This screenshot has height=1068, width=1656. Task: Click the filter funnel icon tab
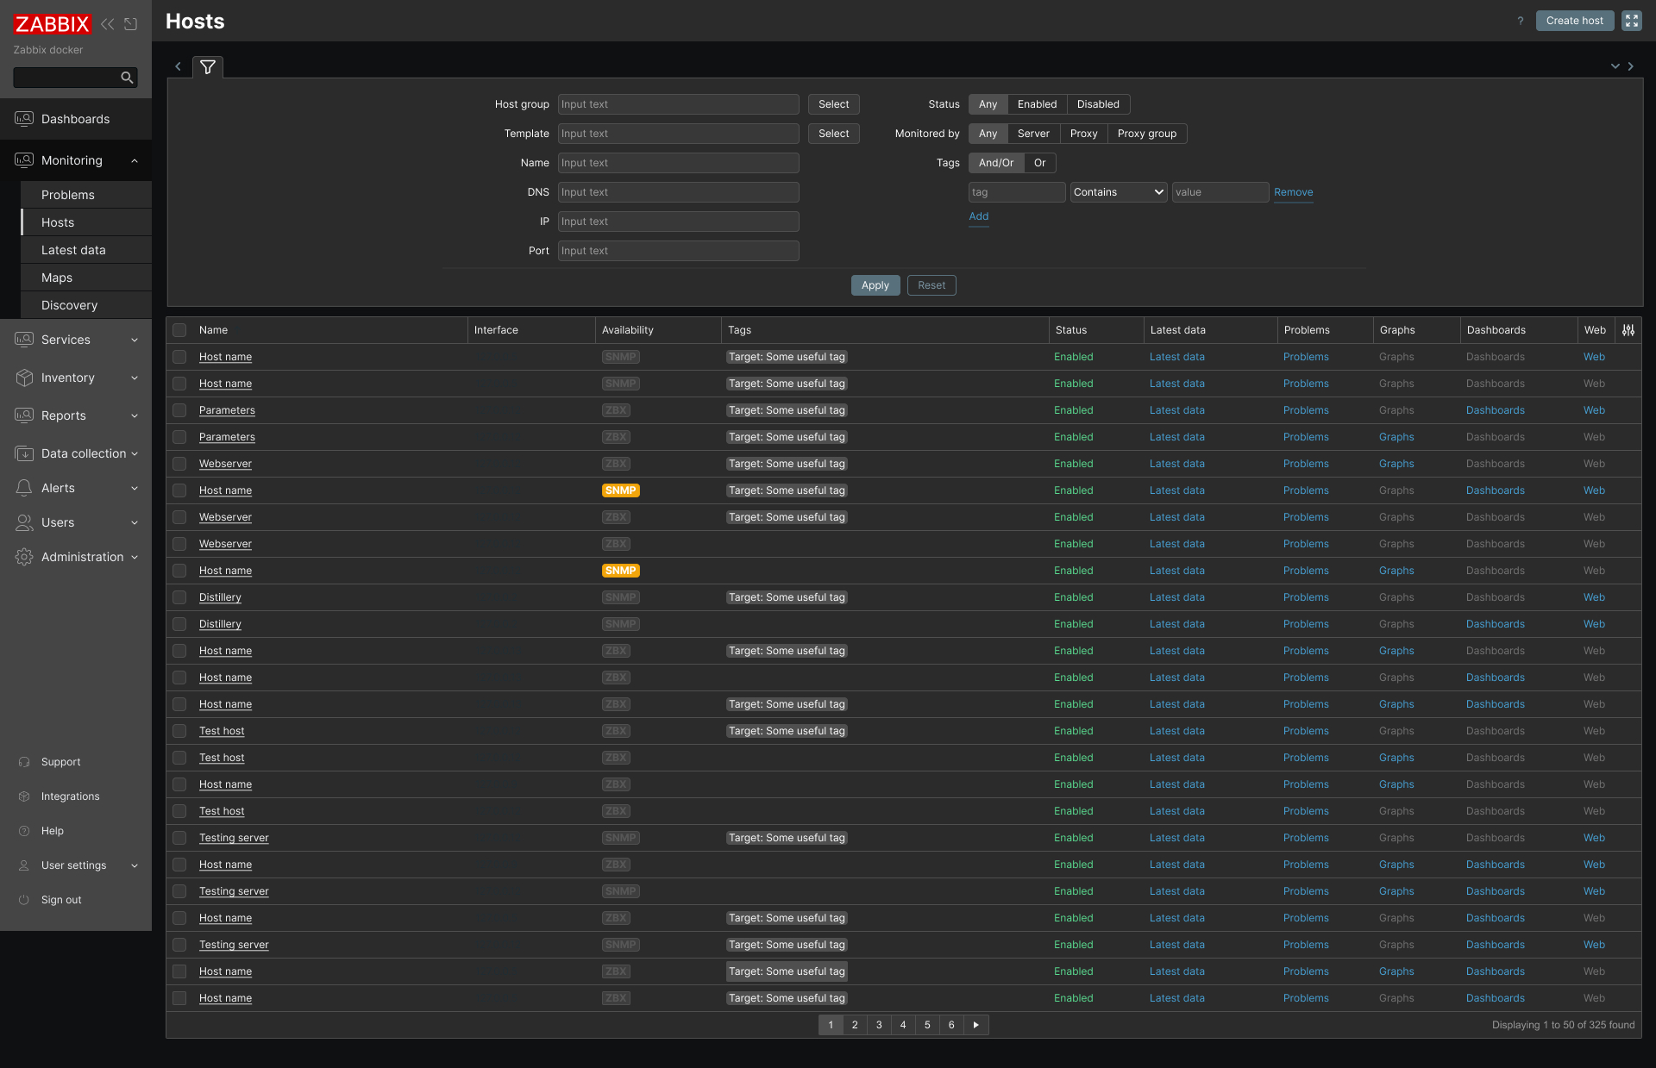[208, 66]
